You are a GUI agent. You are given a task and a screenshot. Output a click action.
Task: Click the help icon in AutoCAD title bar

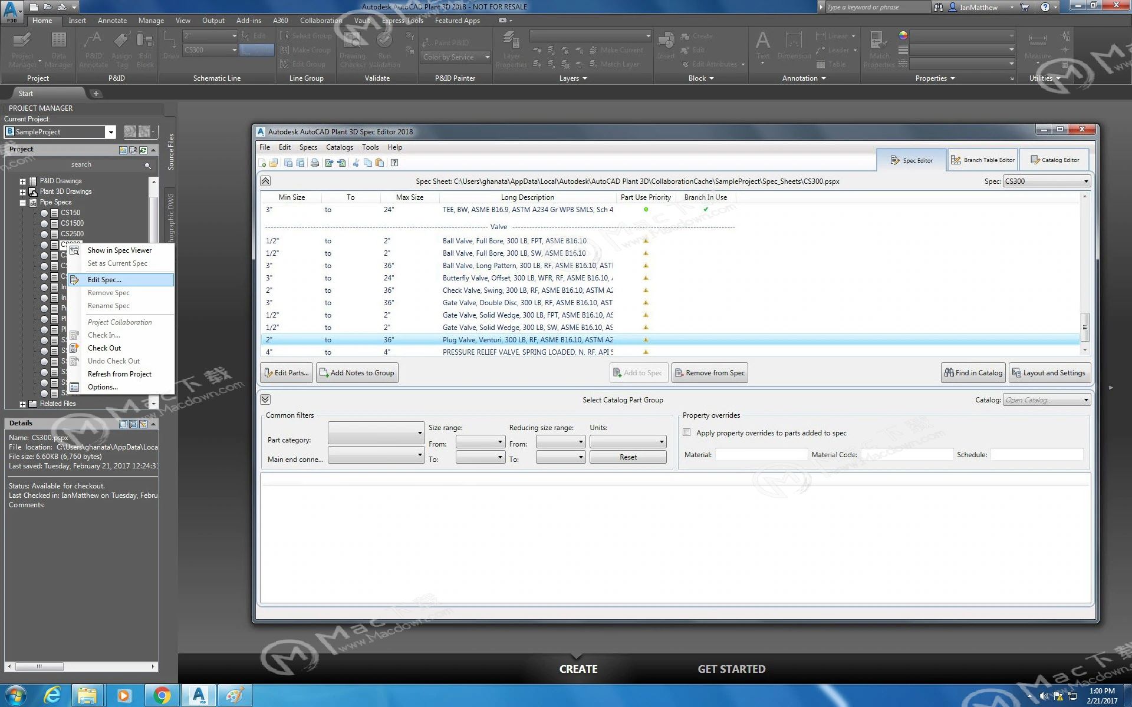[x=1045, y=7]
